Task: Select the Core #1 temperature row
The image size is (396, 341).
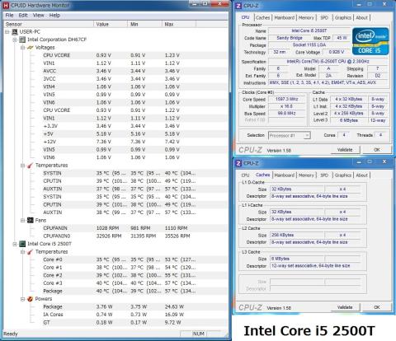Action: [115, 268]
